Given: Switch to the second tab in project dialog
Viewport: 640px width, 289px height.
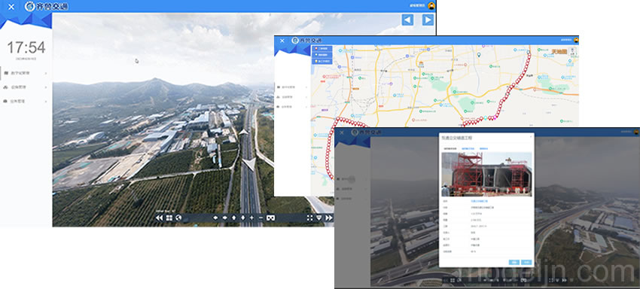Looking at the screenshot, I should 468,148.
